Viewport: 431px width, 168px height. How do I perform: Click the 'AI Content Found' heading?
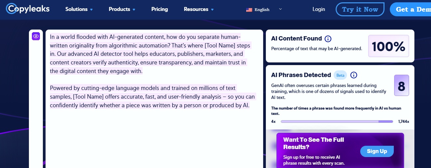point(296,39)
